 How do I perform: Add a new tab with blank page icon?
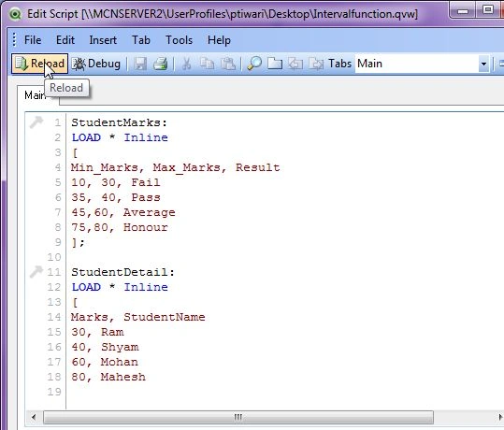coord(275,64)
